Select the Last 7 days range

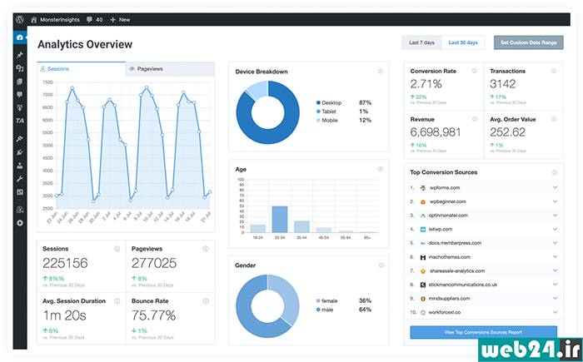421,42
